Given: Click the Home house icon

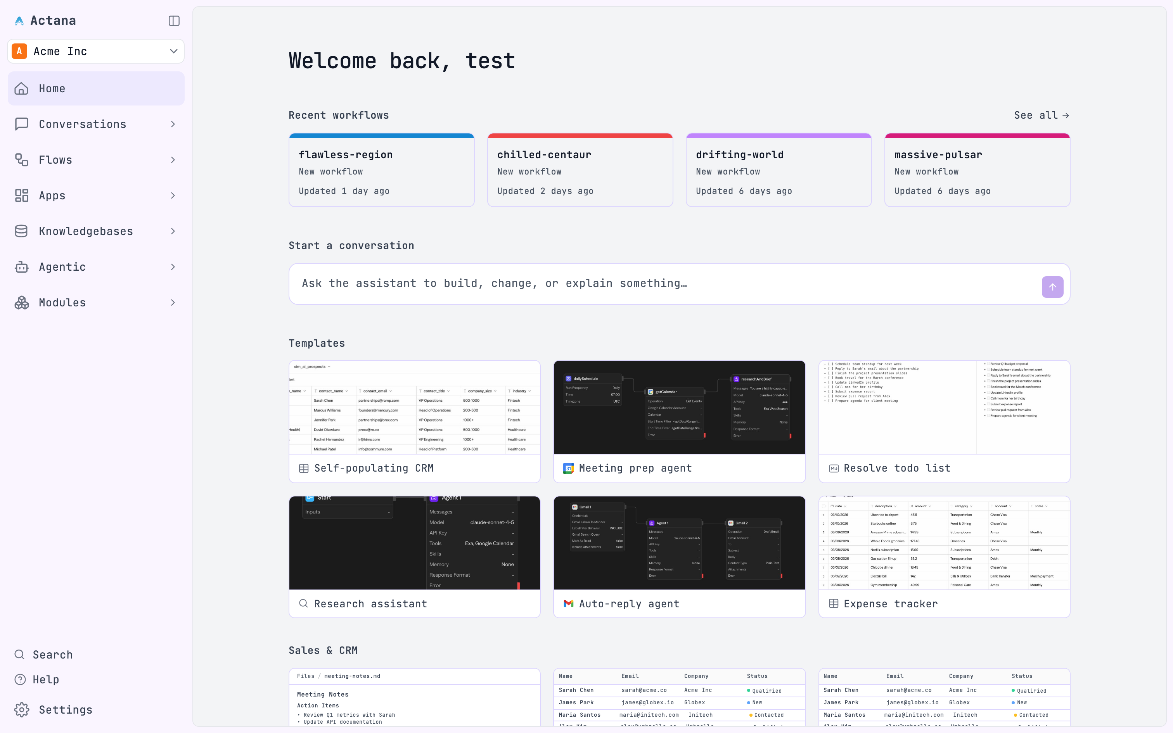Looking at the screenshot, I should pyautogui.click(x=21, y=89).
